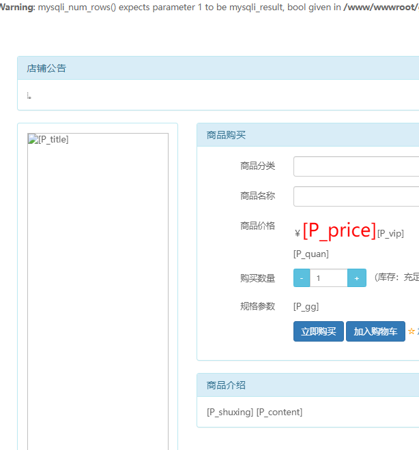Click the 商品购买 panel header

226,135
